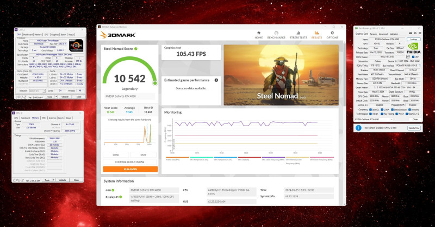Click 3DMark window vertical scrollbar

point(345,122)
